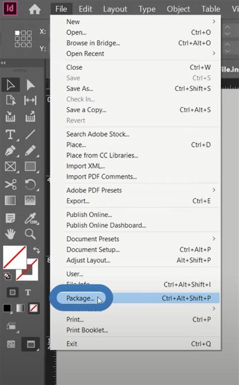Open the File menu

tap(61, 9)
